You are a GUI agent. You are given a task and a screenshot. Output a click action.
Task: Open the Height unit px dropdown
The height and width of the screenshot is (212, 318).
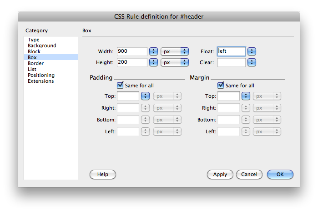175,62
